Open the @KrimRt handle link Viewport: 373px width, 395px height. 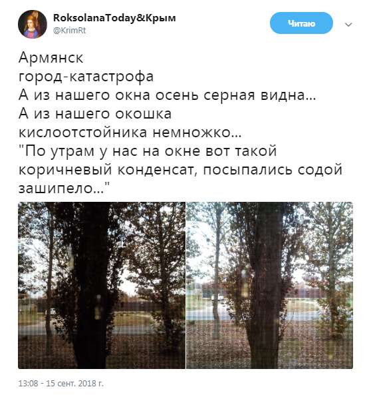(x=70, y=31)
